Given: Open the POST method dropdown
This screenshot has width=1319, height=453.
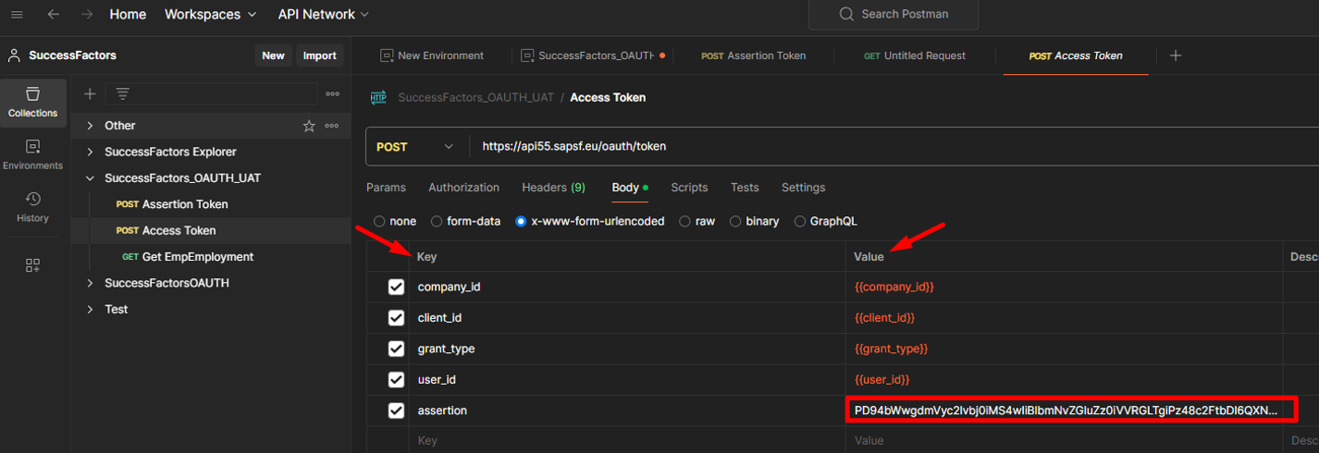Looking at the screenshot, I should [x=415, y=146].
